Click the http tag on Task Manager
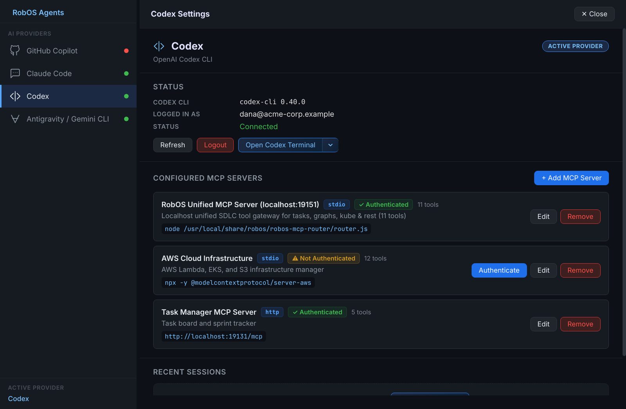 click(x=272, y=312)
